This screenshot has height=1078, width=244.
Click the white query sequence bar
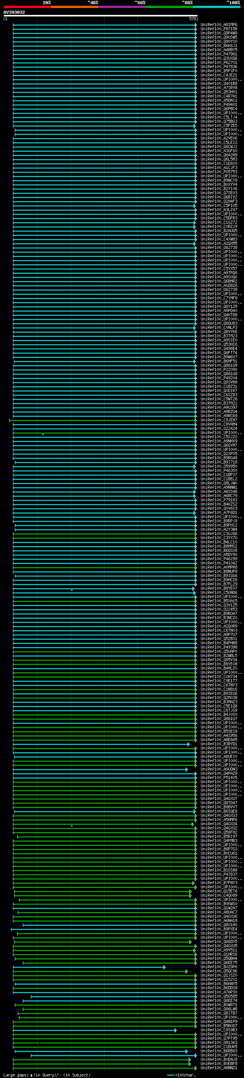pos(100,16)
